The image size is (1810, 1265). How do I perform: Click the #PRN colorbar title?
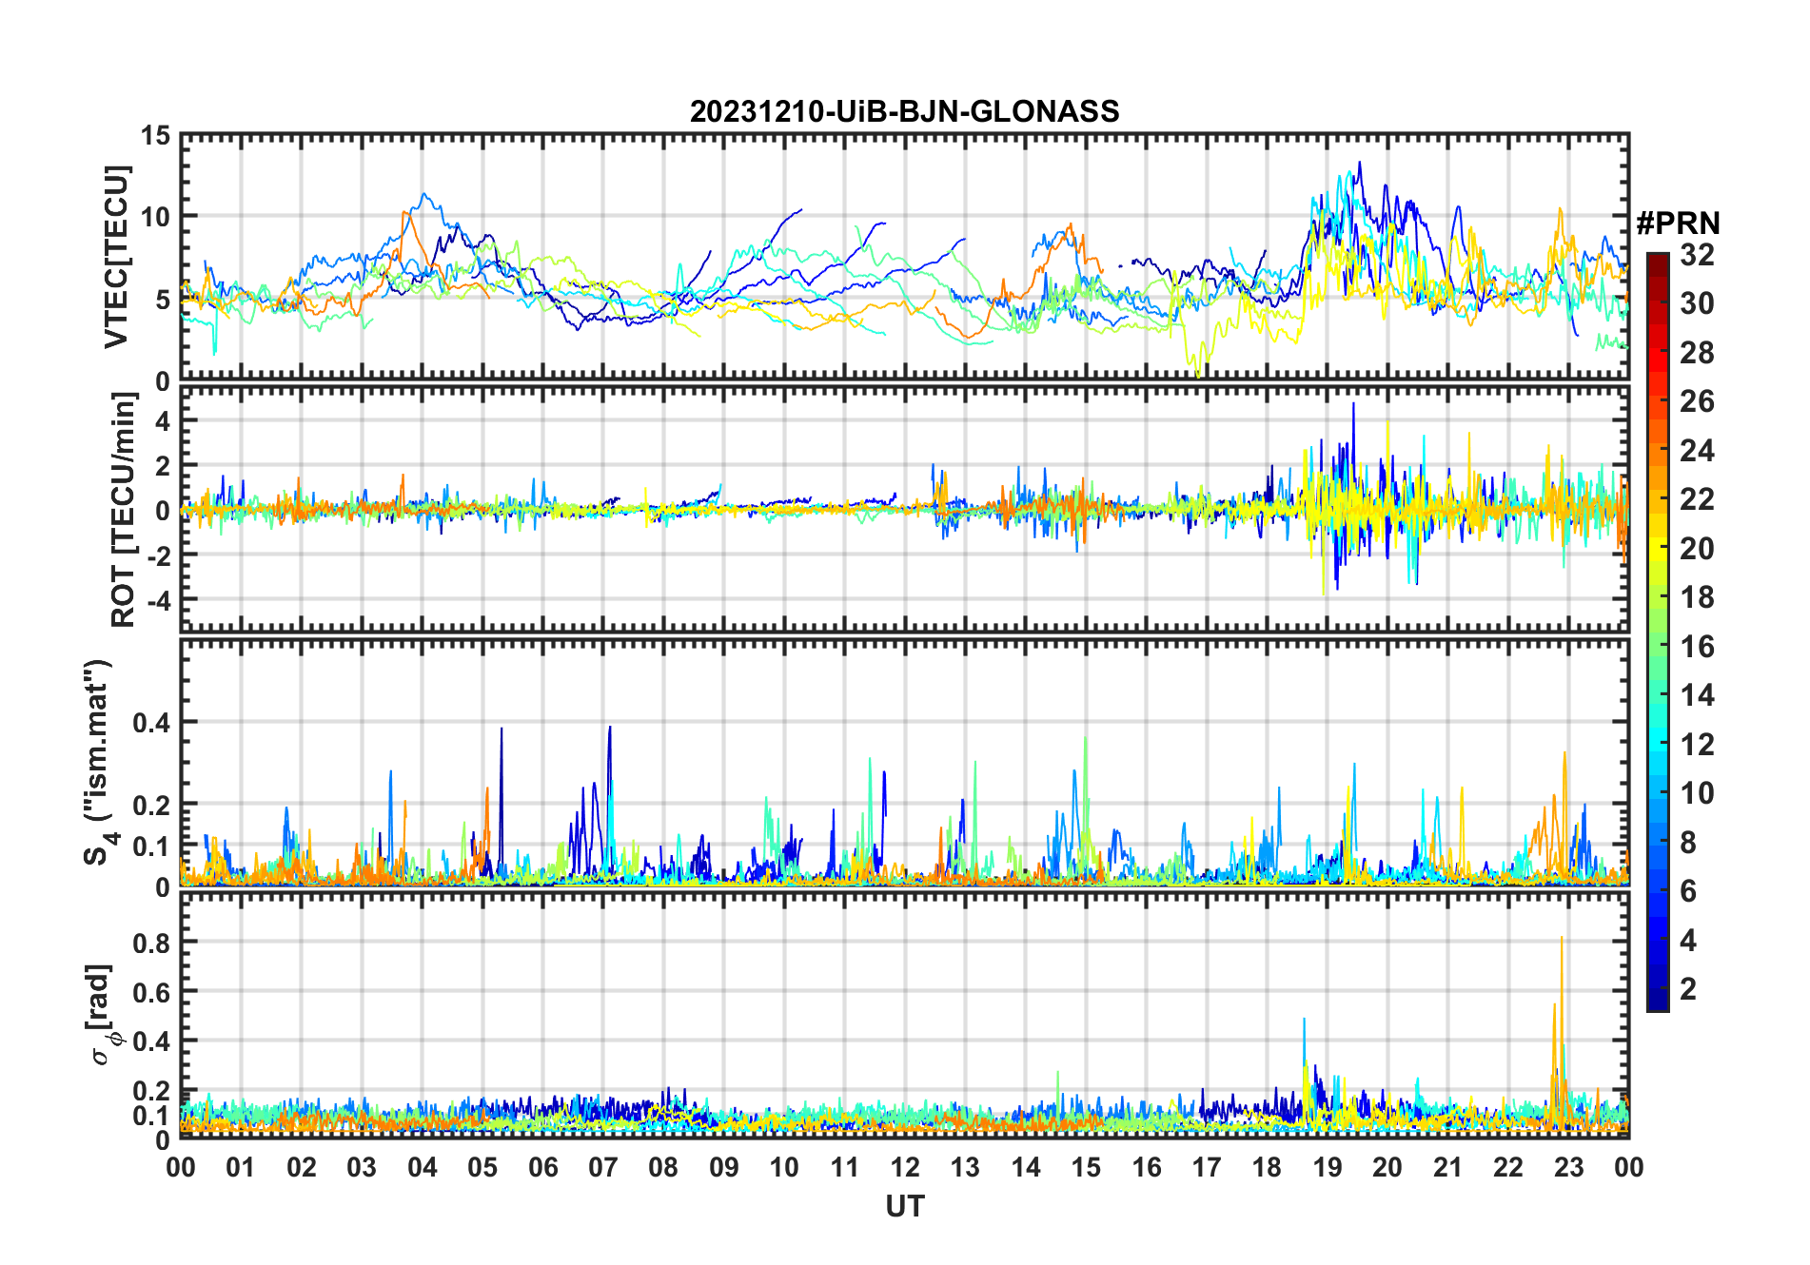pyautogui.click(x=1678, y=224)
